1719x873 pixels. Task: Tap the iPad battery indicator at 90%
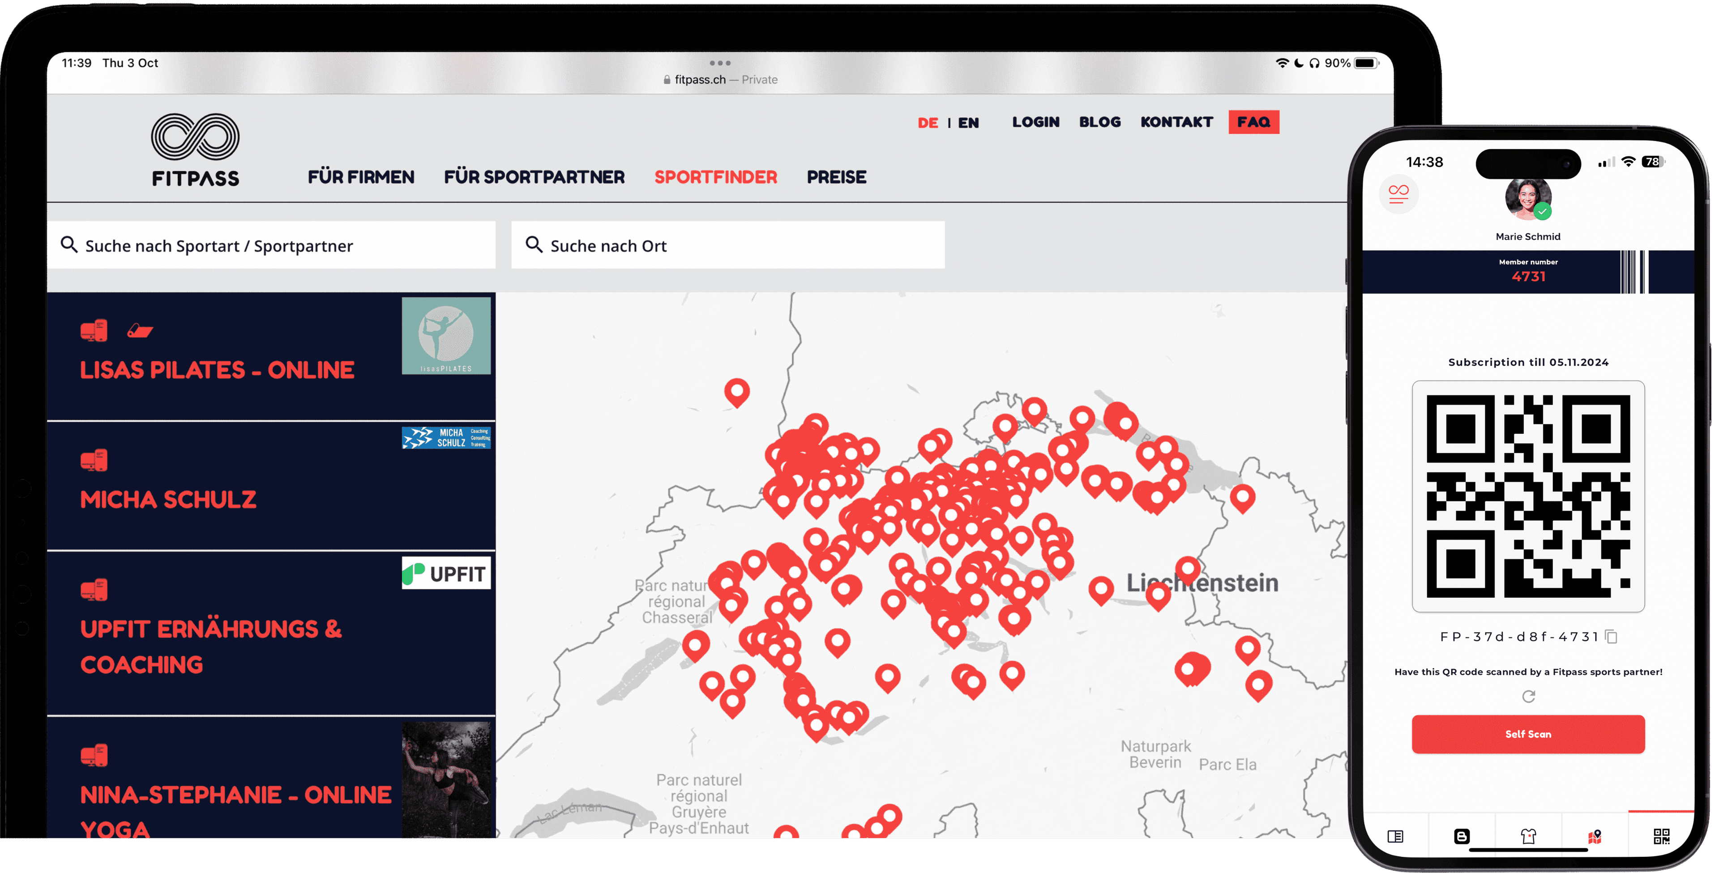click(x=1365, y=63)
